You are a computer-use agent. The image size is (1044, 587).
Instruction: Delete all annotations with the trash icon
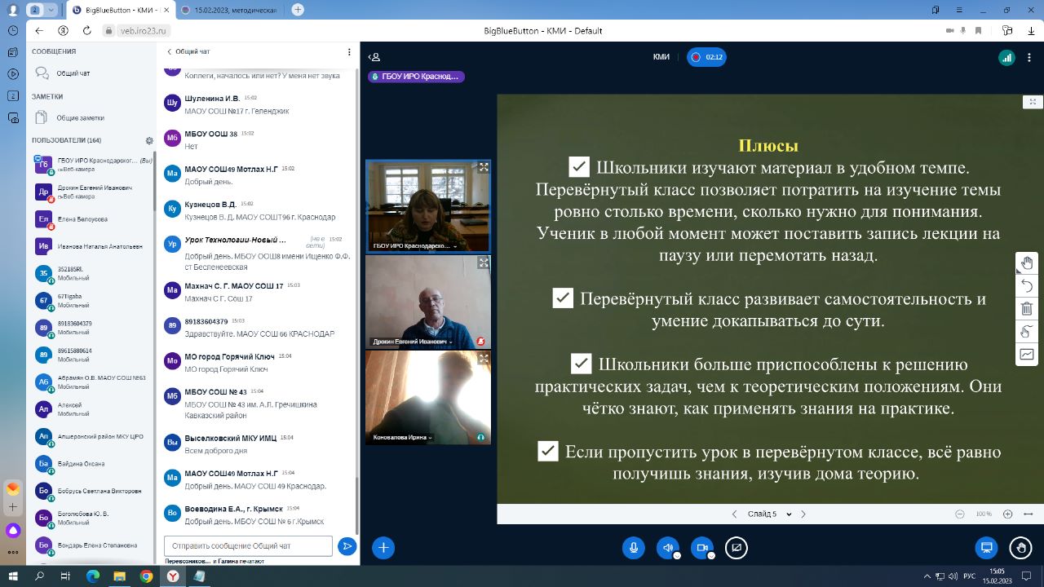tap(1027, 308)
